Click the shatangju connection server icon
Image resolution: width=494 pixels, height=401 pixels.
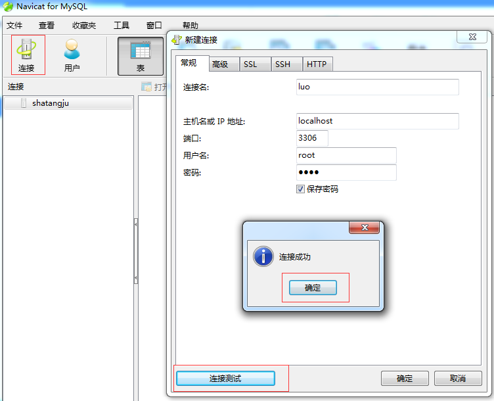point(23,103)
